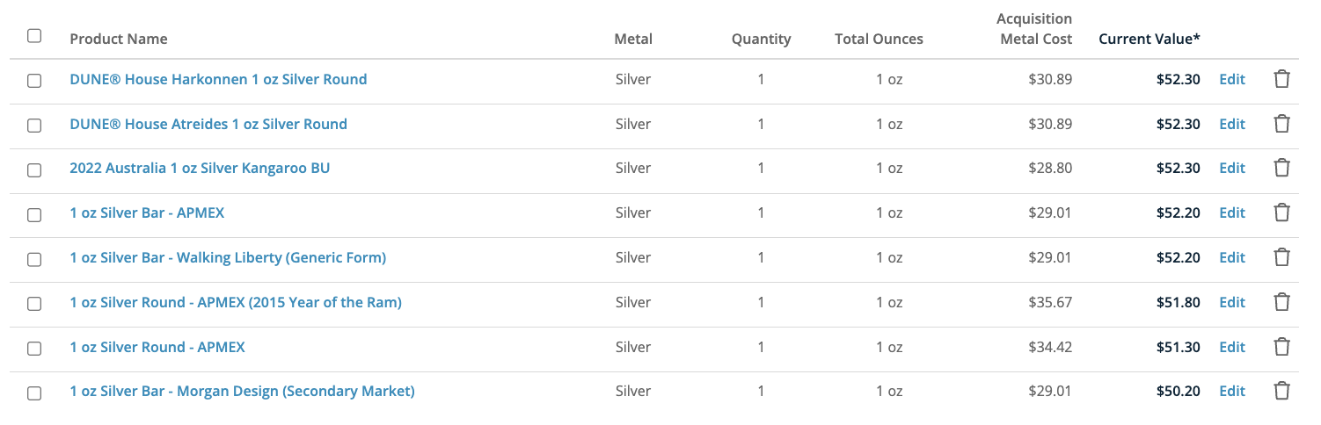Delete the Morgan Design silver bar entry
The width and height of the screenshot is (1321, 425).
pos(1282,391)
